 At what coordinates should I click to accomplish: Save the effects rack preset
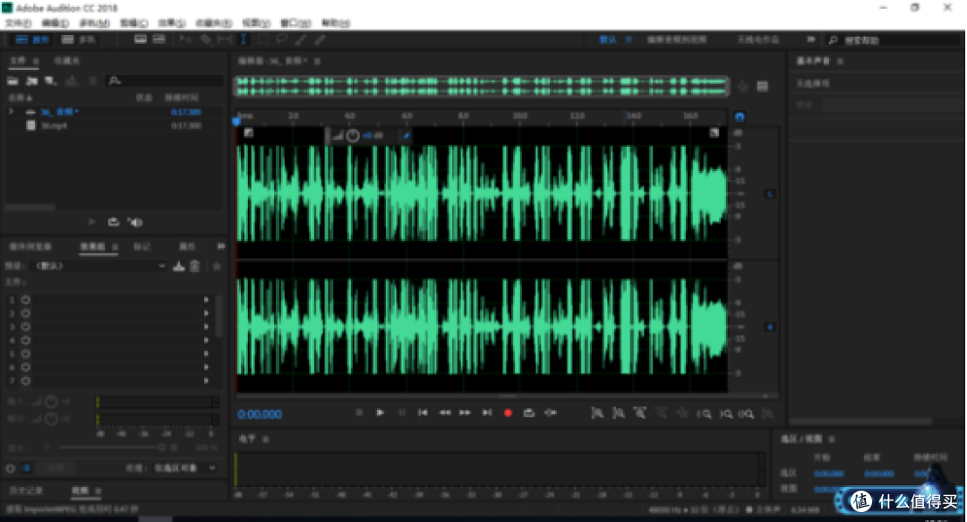[x=179, y=266]
